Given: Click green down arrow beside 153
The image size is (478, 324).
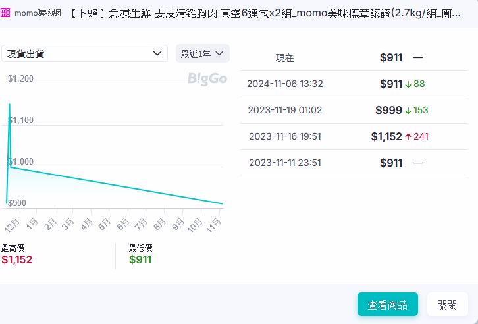Looking at the screenshot, I should [408, 111].
